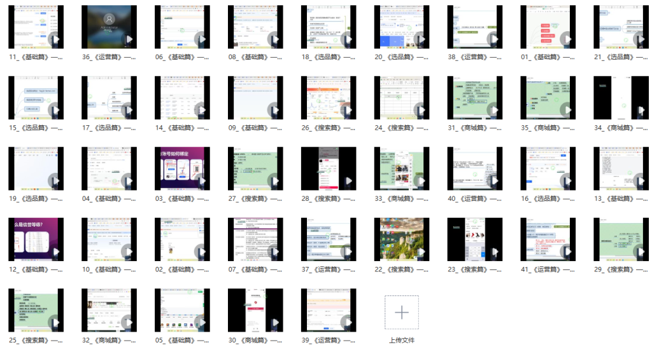Select the 15_《选品篇》 file name label
Viewport: 652px width, 352px height.
coord(36,128)
